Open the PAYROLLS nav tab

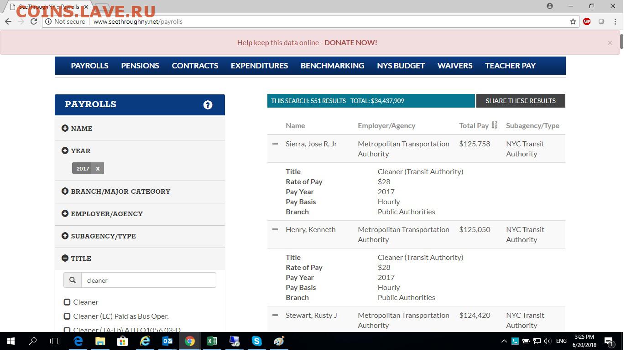pos(89,66)
